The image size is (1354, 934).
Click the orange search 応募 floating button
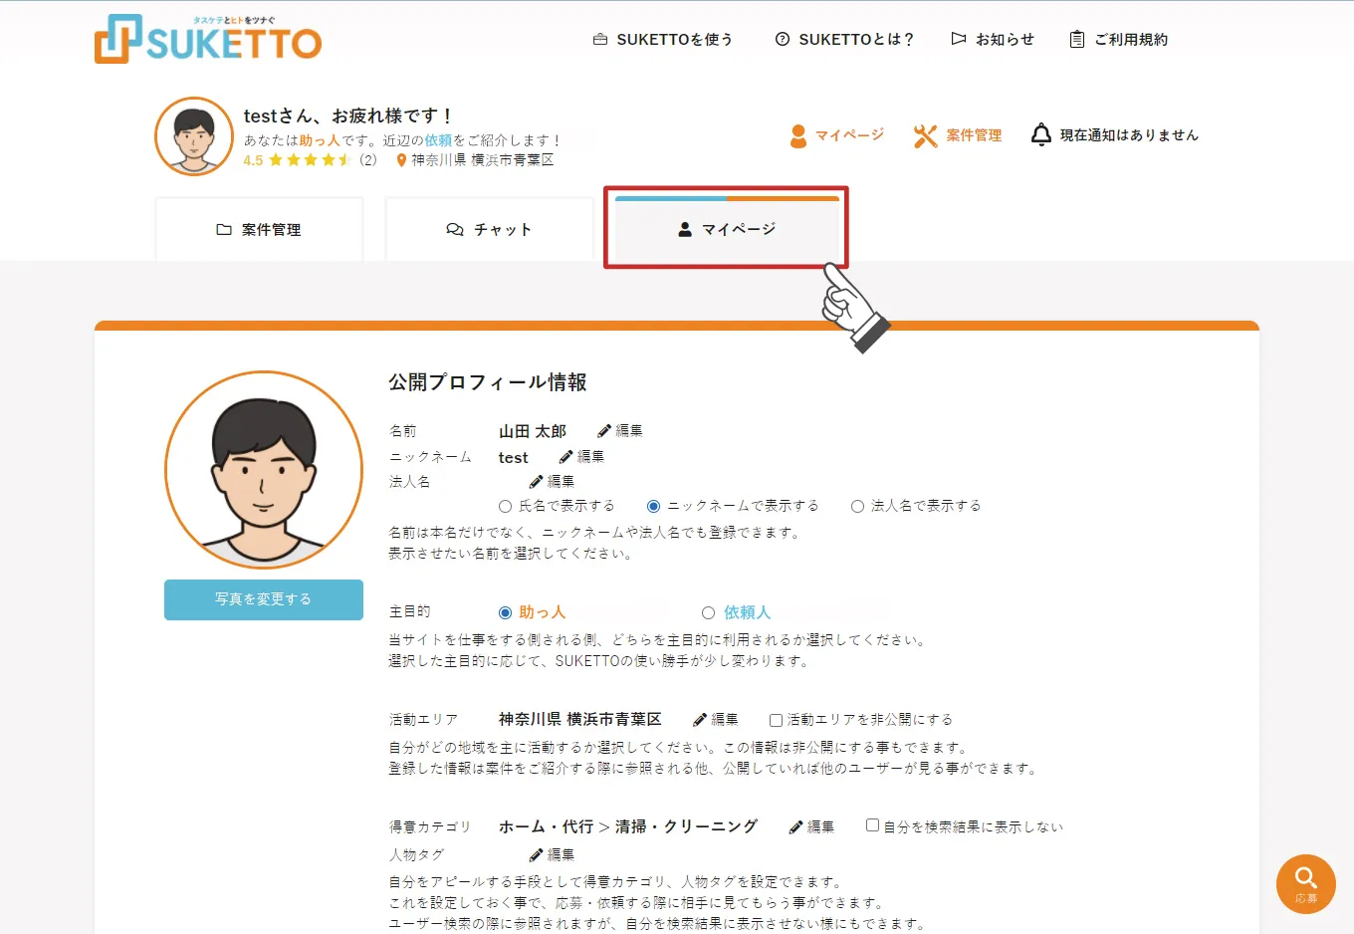[x=1306, y=884]
